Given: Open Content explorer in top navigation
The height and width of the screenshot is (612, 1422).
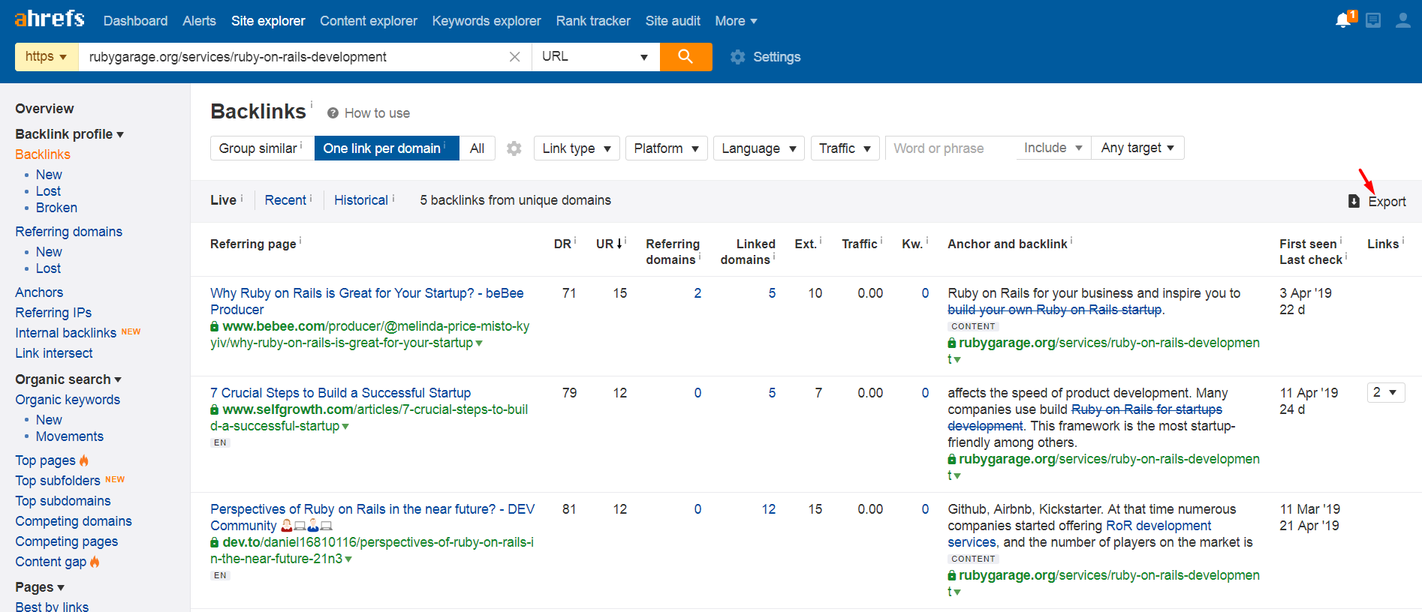Looking at the screenshot, I should 368,21.
